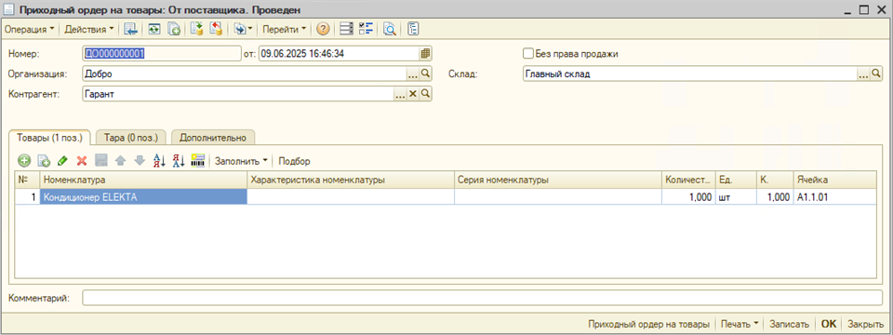The height and width of the screenshot is (335, 893).
Task: Click the Серия номенклатуры column header
Action: [x=557, y=180]
